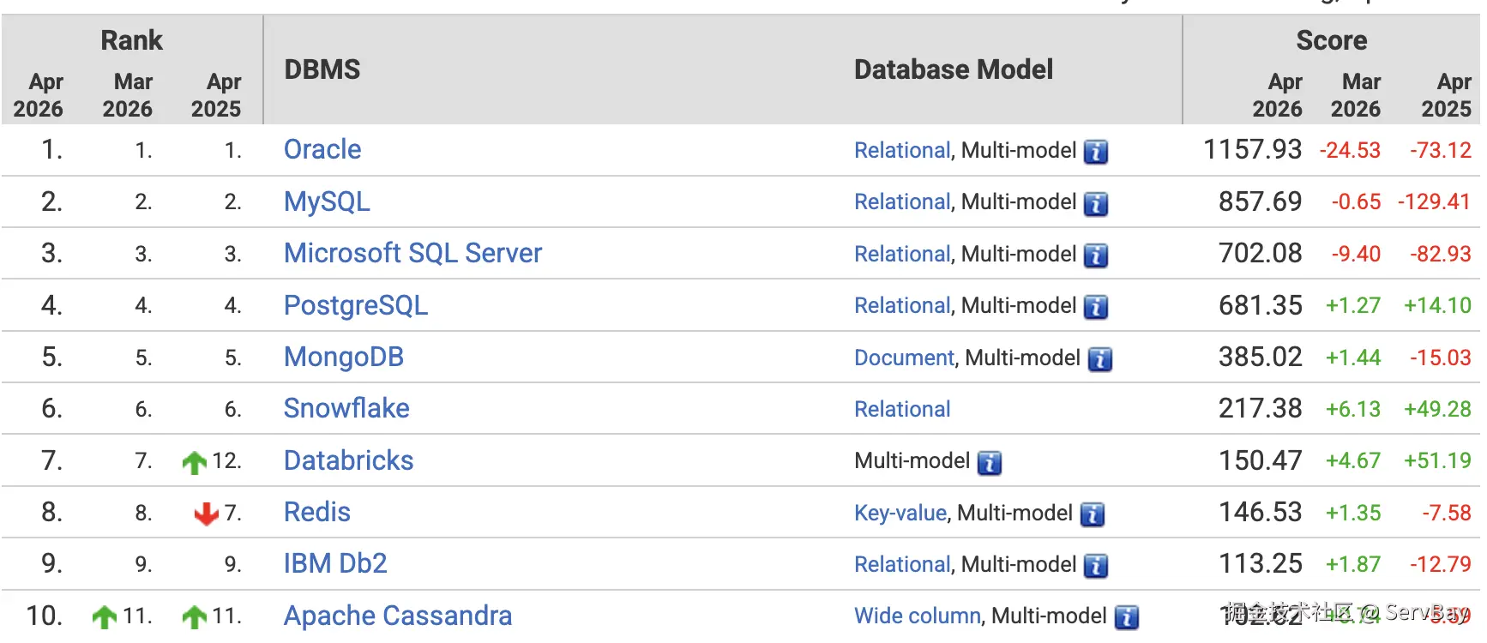Click the red down arrow in the Redis row
Viewport: 1487px width, 643px height.
point(206,514)
